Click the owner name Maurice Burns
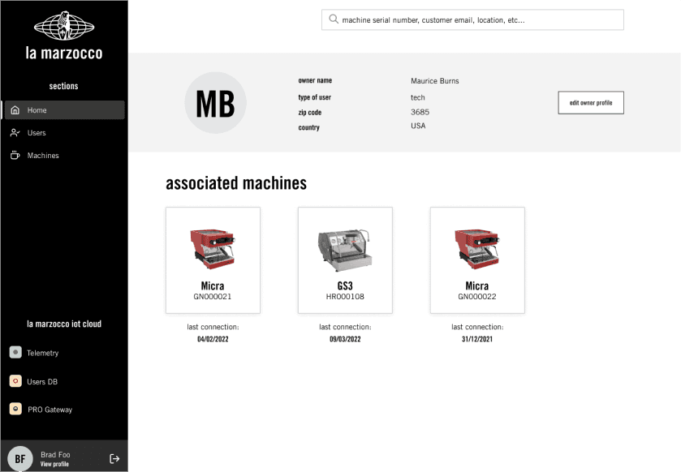Image resolution: width=681 pixels, height=472 pixels. tap(435, 81)
